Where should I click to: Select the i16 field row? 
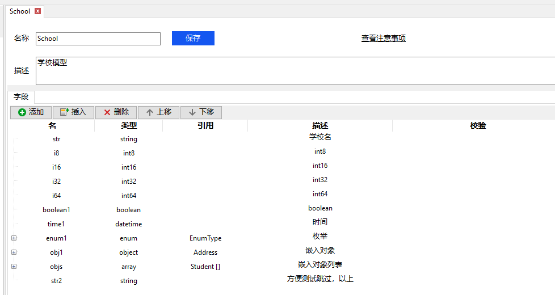[x=56, y=167]
